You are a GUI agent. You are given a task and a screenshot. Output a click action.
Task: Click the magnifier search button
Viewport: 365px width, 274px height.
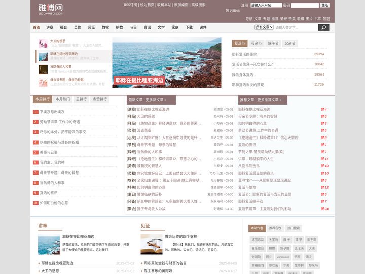[x=323, y=27]
